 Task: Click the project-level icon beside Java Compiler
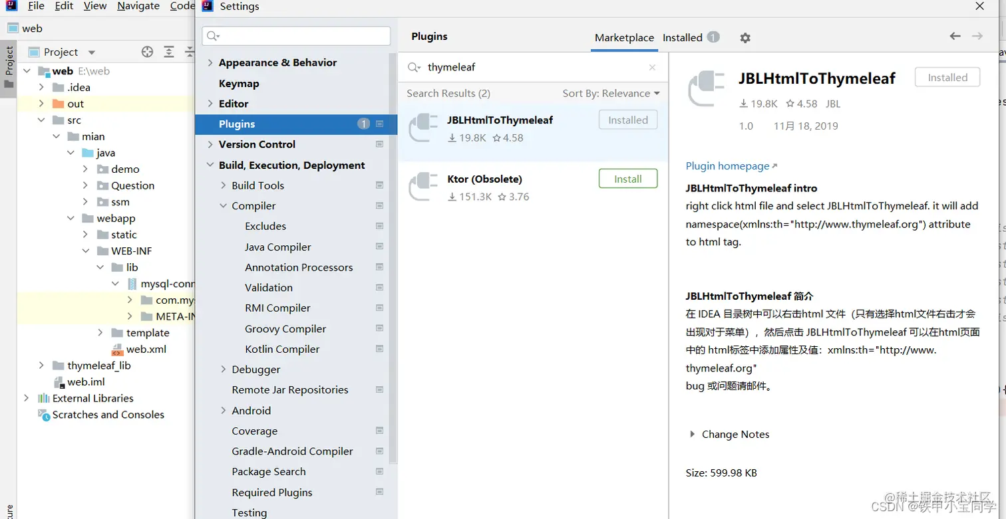click(x=380, y=247)
